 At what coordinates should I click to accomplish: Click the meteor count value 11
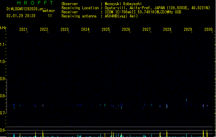pos(50,16)
